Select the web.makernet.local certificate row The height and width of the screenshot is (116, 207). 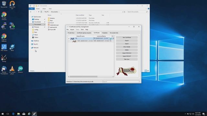(x=91, y=41)
